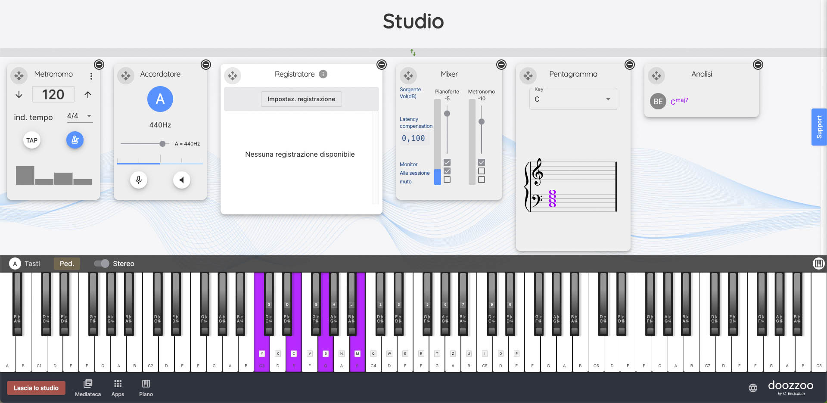Click the Impostaz. registrazione button
The width and height of the screenshot is (827, 403).
[x=301, y=99]
